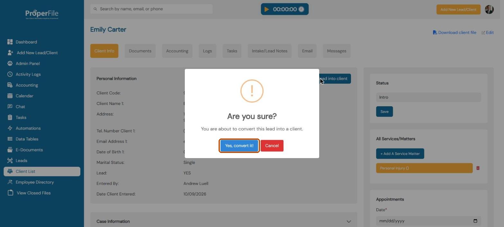
Task: Click the Add New Lead/Client person icon
Action: point(10,52)
